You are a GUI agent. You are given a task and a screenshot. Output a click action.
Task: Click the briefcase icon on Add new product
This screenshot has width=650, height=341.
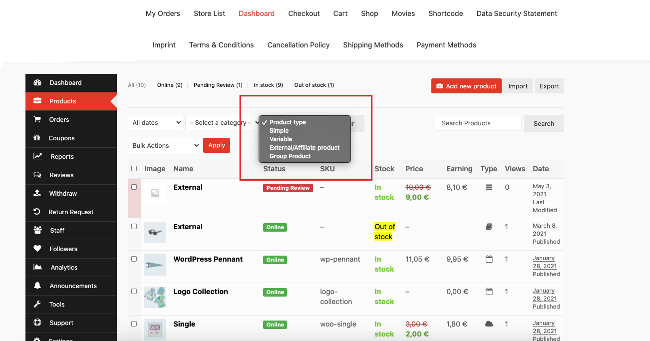(439, 86)
